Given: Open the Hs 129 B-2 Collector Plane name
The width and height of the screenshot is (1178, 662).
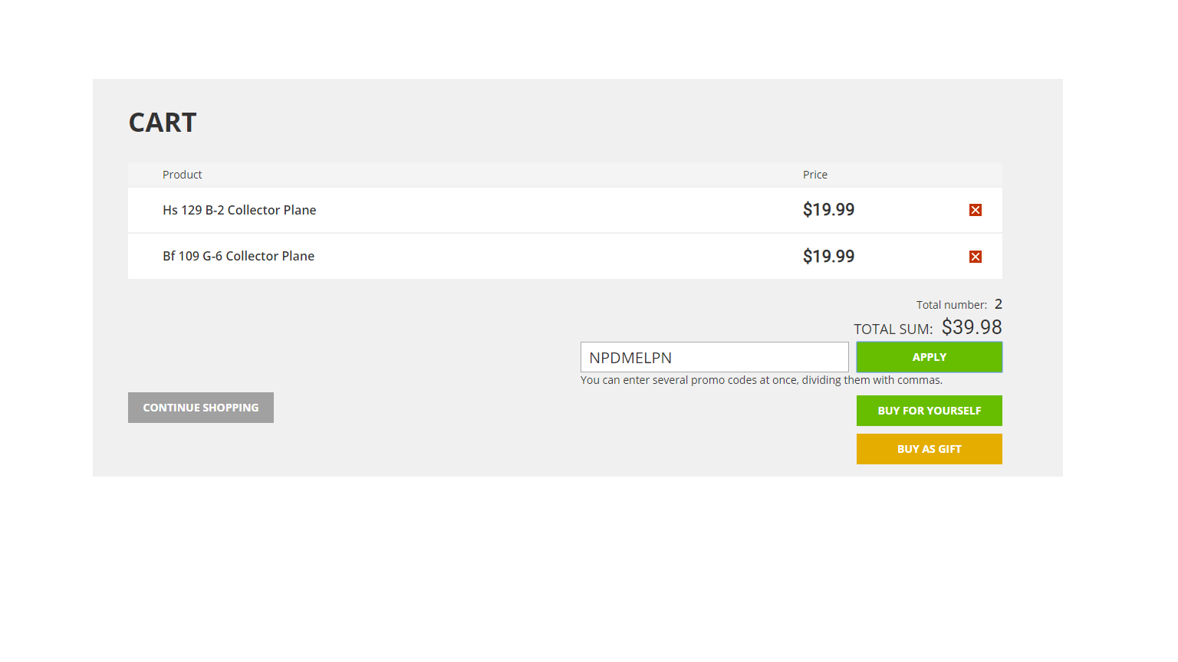Looking at the screenshot, I should tap(239, 210).
